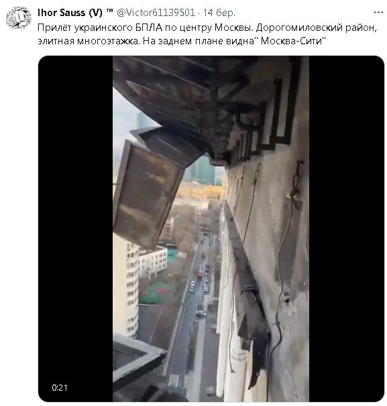The width and height of the screenshot is (387, 406).
Task: Play the embedded video in the tweet
Action: click(211, 229)
